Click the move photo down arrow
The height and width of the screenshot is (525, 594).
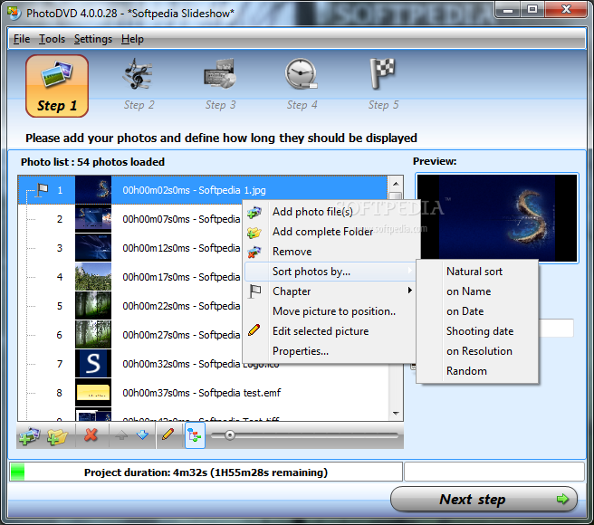pyautogui.click(x=142, y=434)
